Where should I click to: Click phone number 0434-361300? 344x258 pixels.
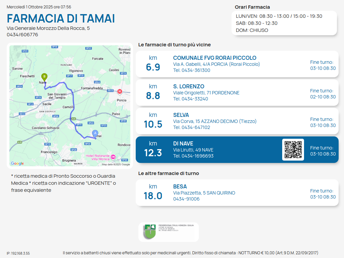pyautogui.click(x=191, y=70)
